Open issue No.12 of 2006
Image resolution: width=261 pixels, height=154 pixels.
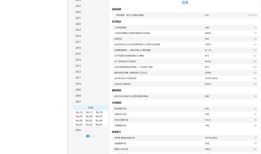point(79,113)
